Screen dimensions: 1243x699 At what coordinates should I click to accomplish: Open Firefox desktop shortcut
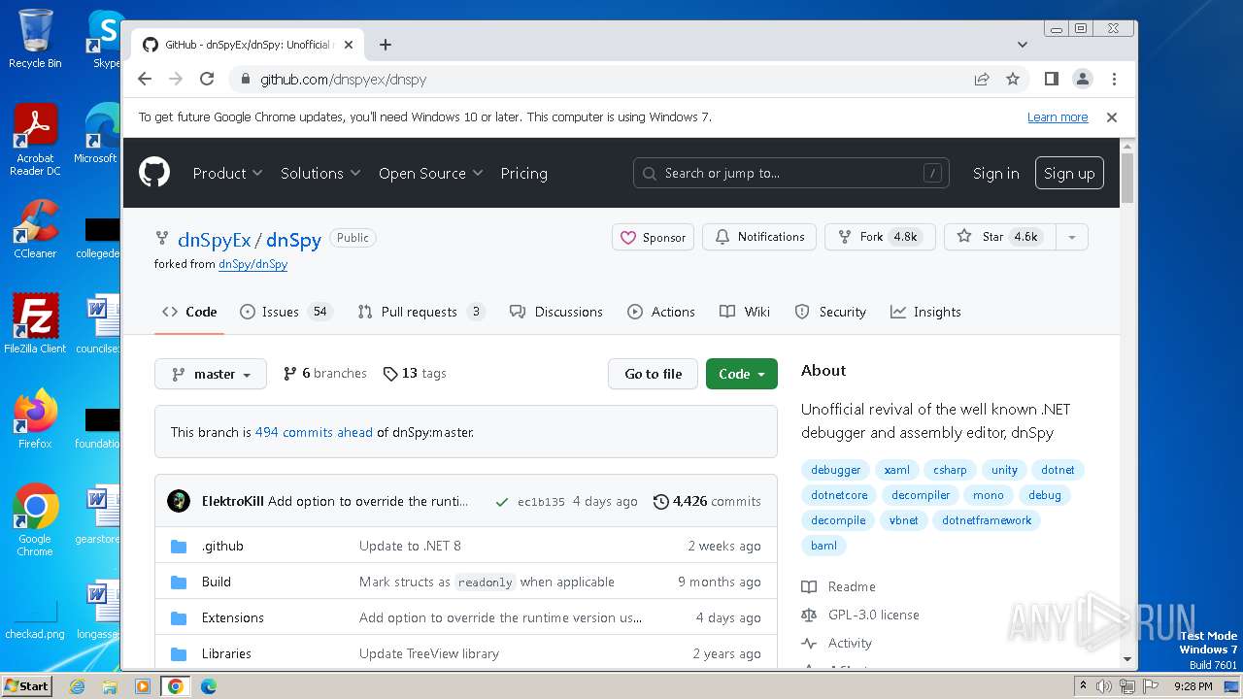(x=35, y=418)
